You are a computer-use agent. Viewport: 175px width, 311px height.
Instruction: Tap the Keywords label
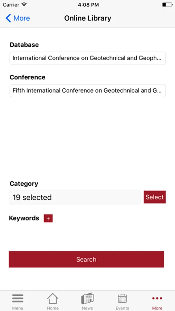(24, 218)
